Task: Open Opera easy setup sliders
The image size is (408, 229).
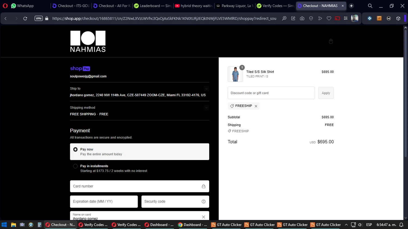Action: [346, 18]
